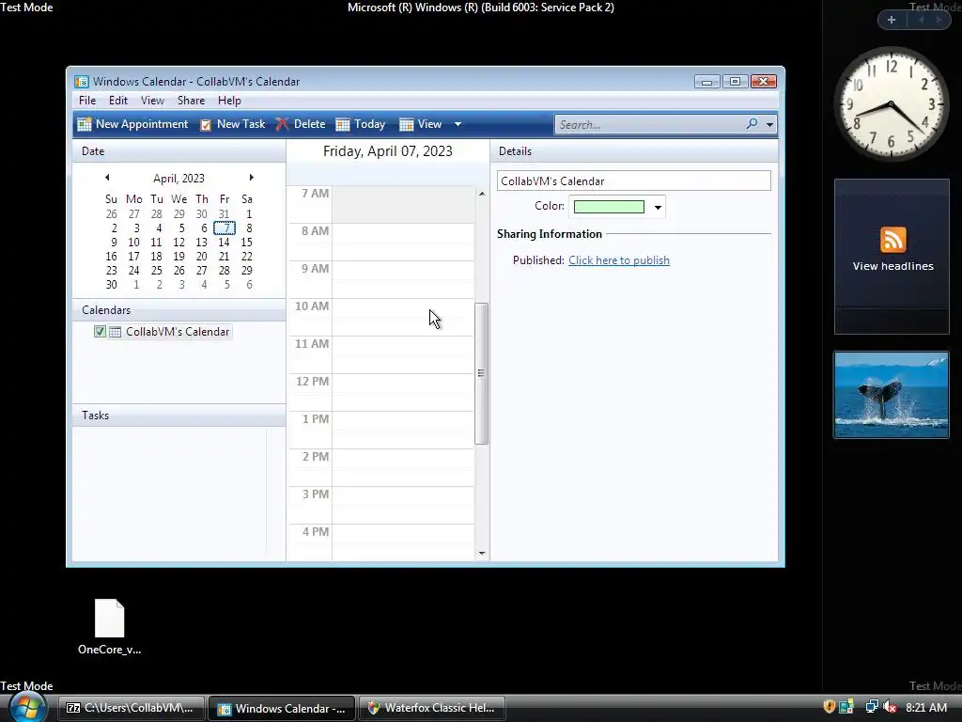
Task: Select April 24 in the mini calendar
Action: (133, 271)
